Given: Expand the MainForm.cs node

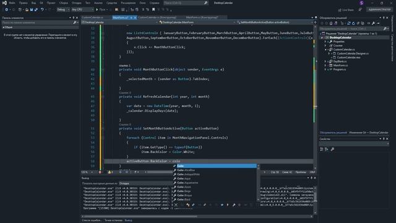Looking at the screenshot, I should [325, 66].
